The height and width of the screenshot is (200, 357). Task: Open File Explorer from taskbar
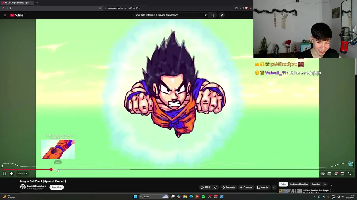coord(185,197)
